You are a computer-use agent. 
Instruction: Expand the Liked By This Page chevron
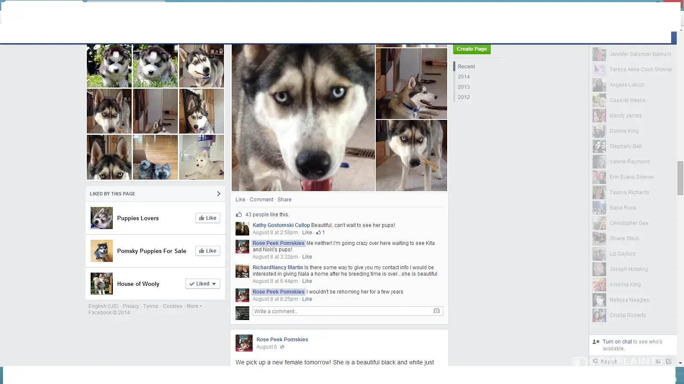coord(218,194)
